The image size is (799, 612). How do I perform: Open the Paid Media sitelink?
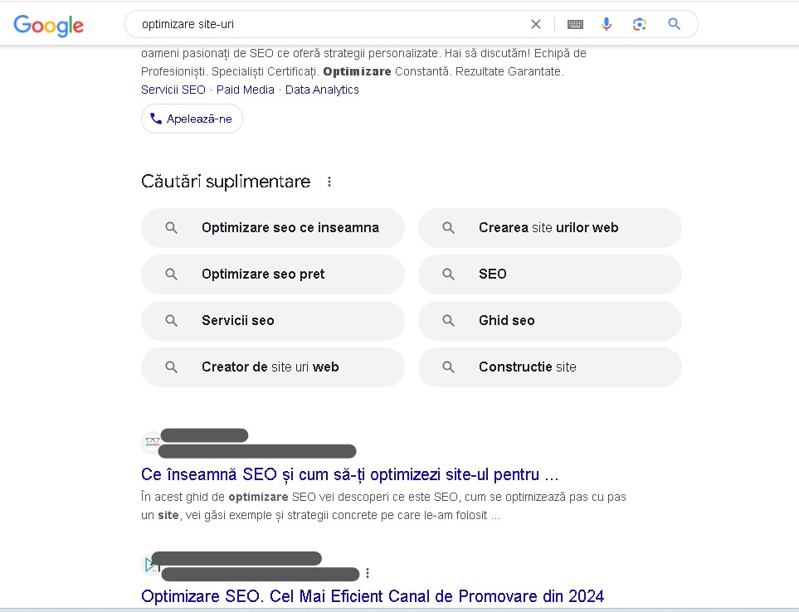(245, 90)
